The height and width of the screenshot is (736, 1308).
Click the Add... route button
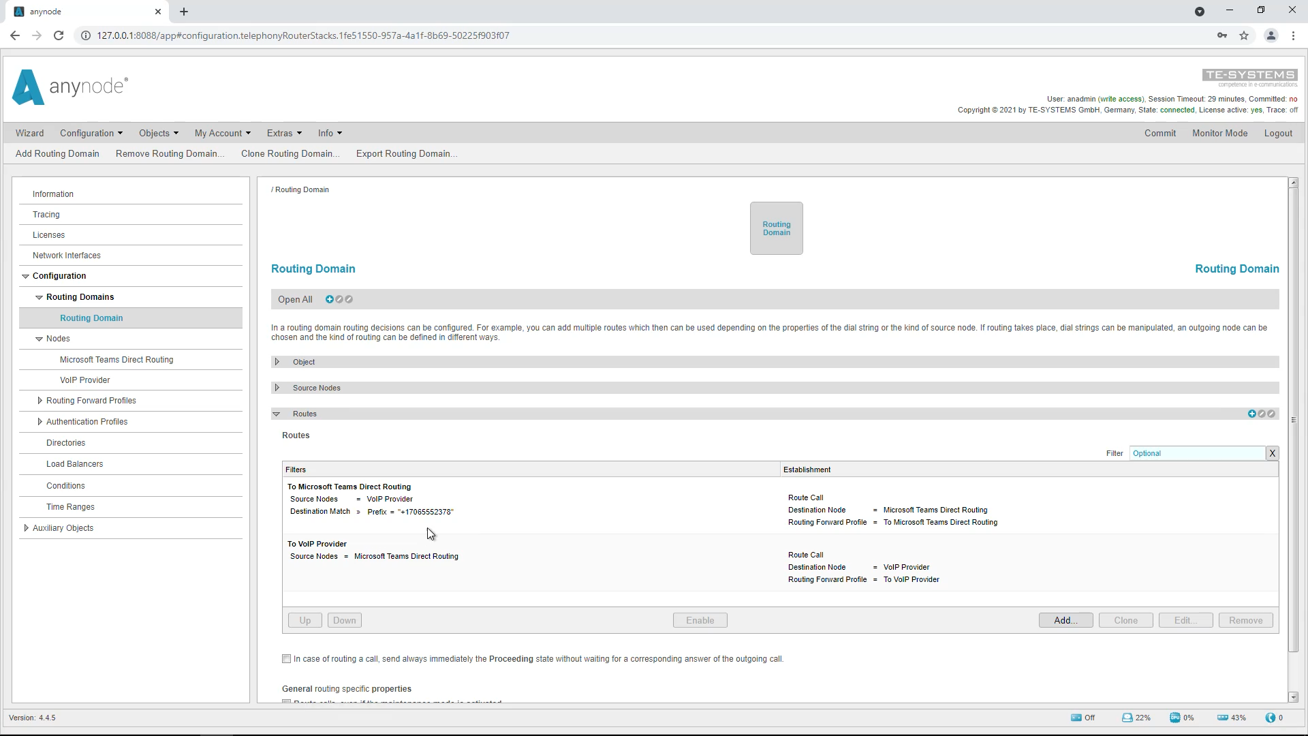coord(1065,620)
